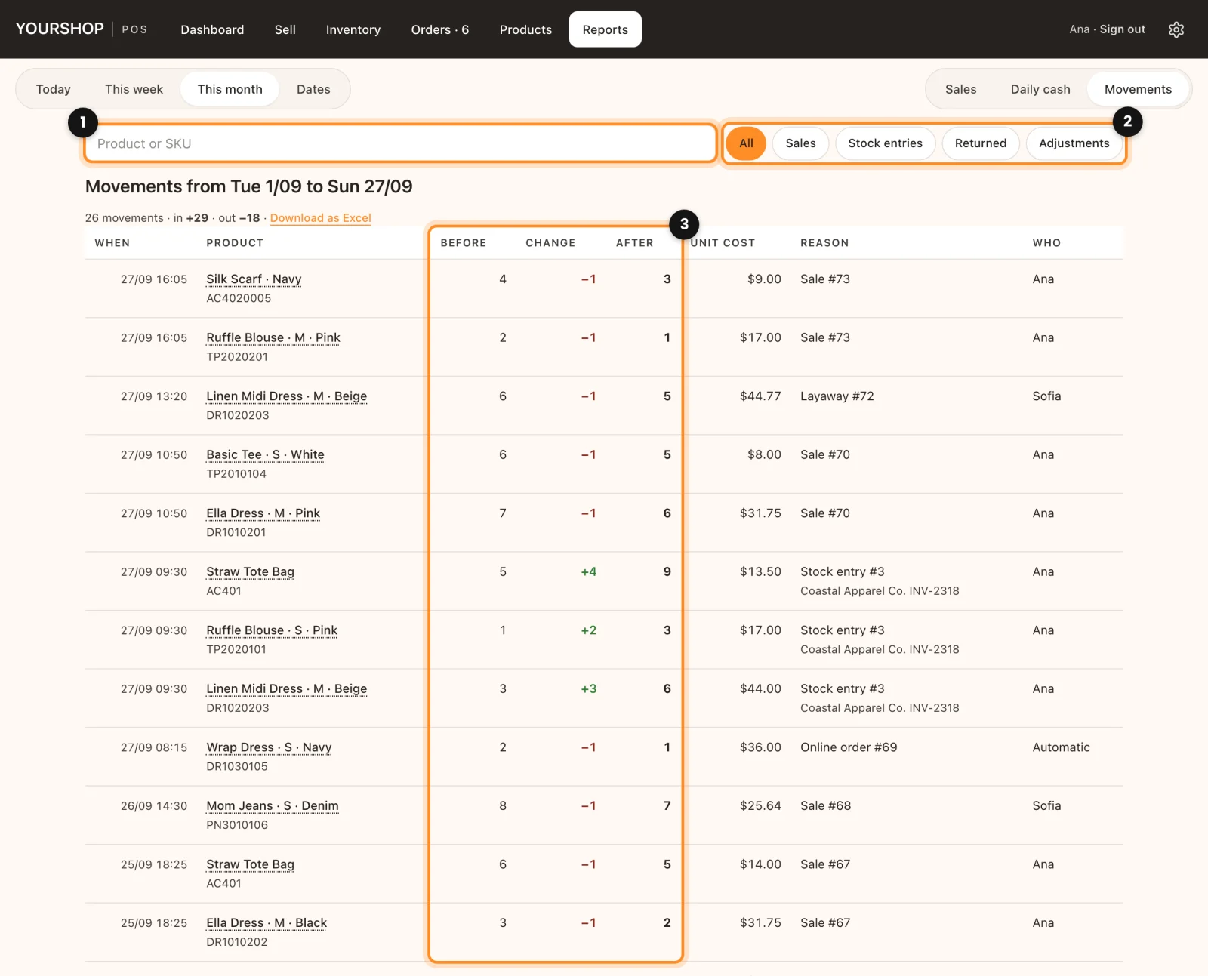Choose the Dates range option
1208x976 pixels.
[313, 89]
